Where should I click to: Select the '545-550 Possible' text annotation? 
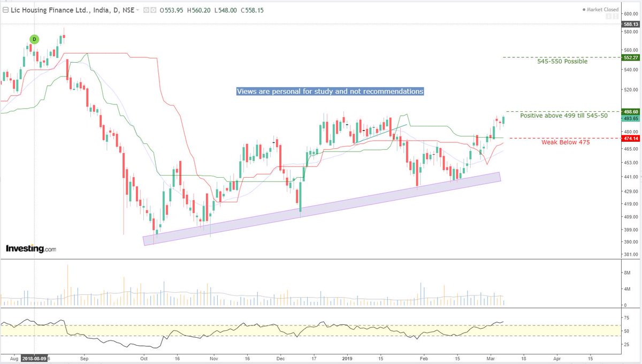(x=562, y=62)
